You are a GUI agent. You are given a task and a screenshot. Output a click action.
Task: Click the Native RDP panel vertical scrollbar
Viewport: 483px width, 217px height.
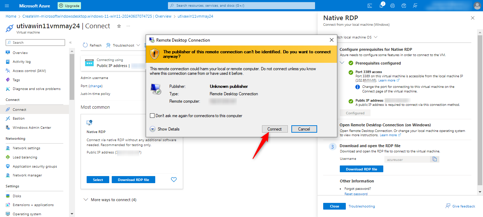tap(480, 109)
